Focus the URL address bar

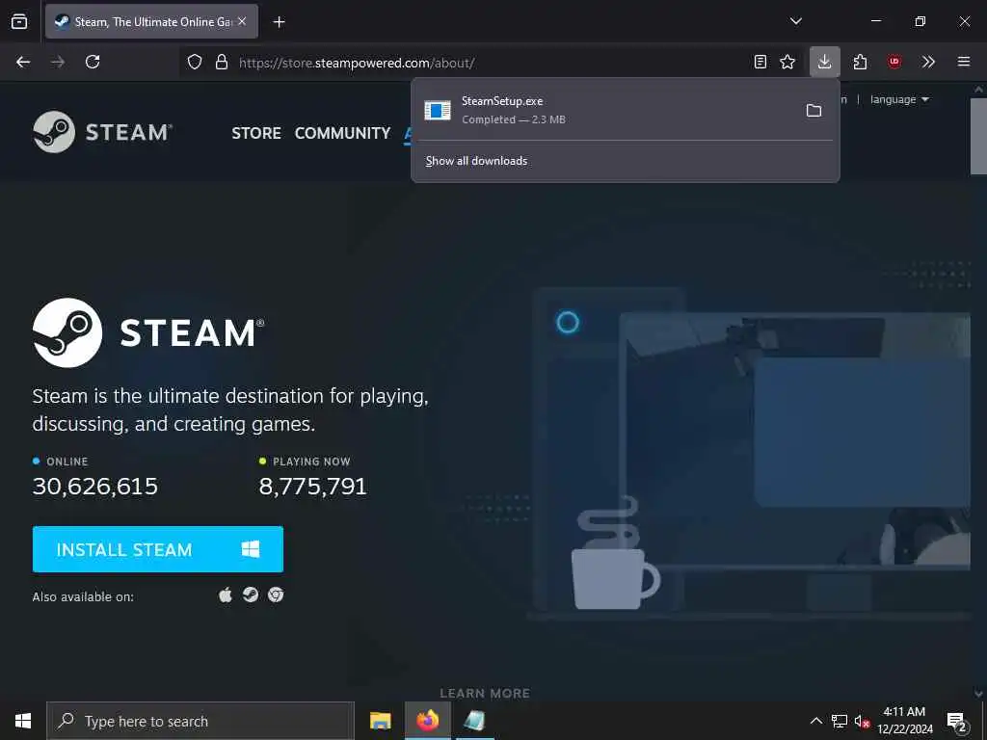[491, 63]
